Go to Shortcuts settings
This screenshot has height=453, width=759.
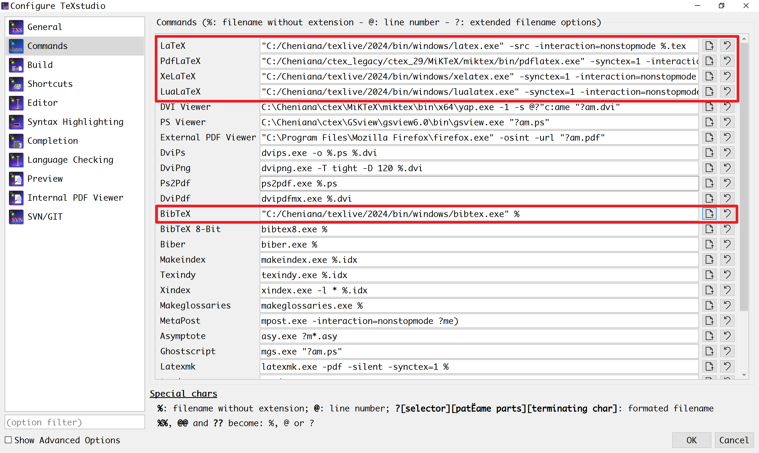(x=75, y=84)
